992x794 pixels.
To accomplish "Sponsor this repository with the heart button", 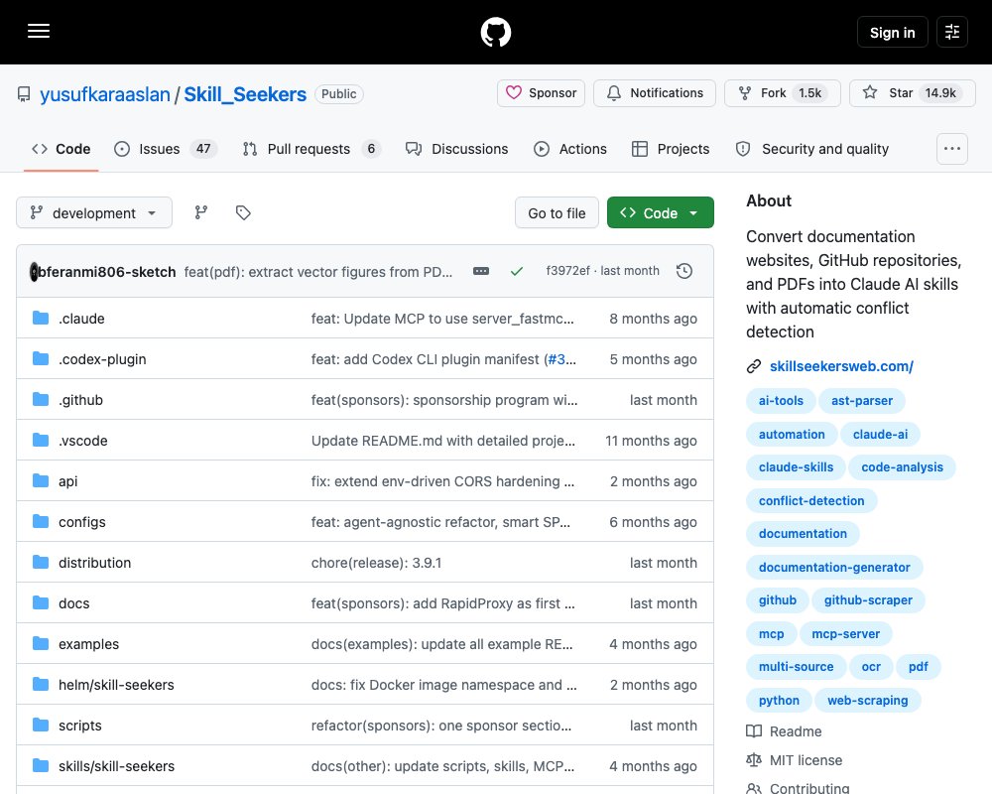I will coord(541,93).
